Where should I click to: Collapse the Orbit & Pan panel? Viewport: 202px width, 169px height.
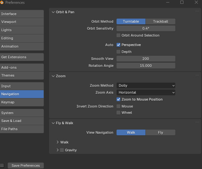coord(53,12)
